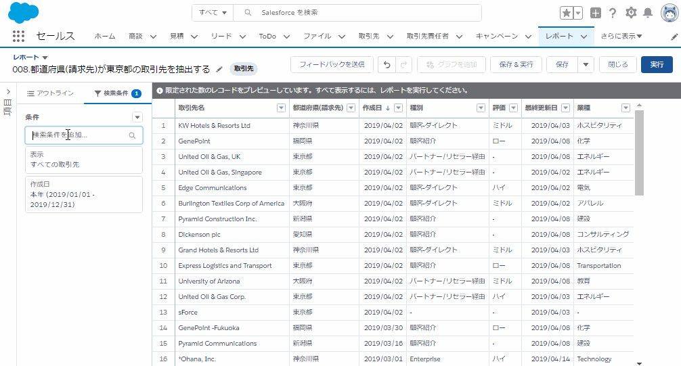Click the pencil icon beside report title
Screen dimensions: 681x366
tap(219, 69)
